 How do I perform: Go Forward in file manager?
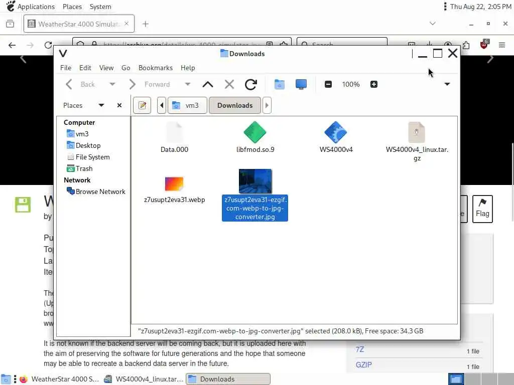150,84
